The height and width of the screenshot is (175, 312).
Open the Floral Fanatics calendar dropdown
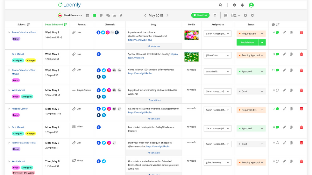(x=70, y=15)
